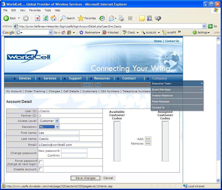Image resolution: width=222 pixels, height=190 pixels.
Task: Open the Devices navigation tab
Action: pyautogui.click(x=25, y=78)
